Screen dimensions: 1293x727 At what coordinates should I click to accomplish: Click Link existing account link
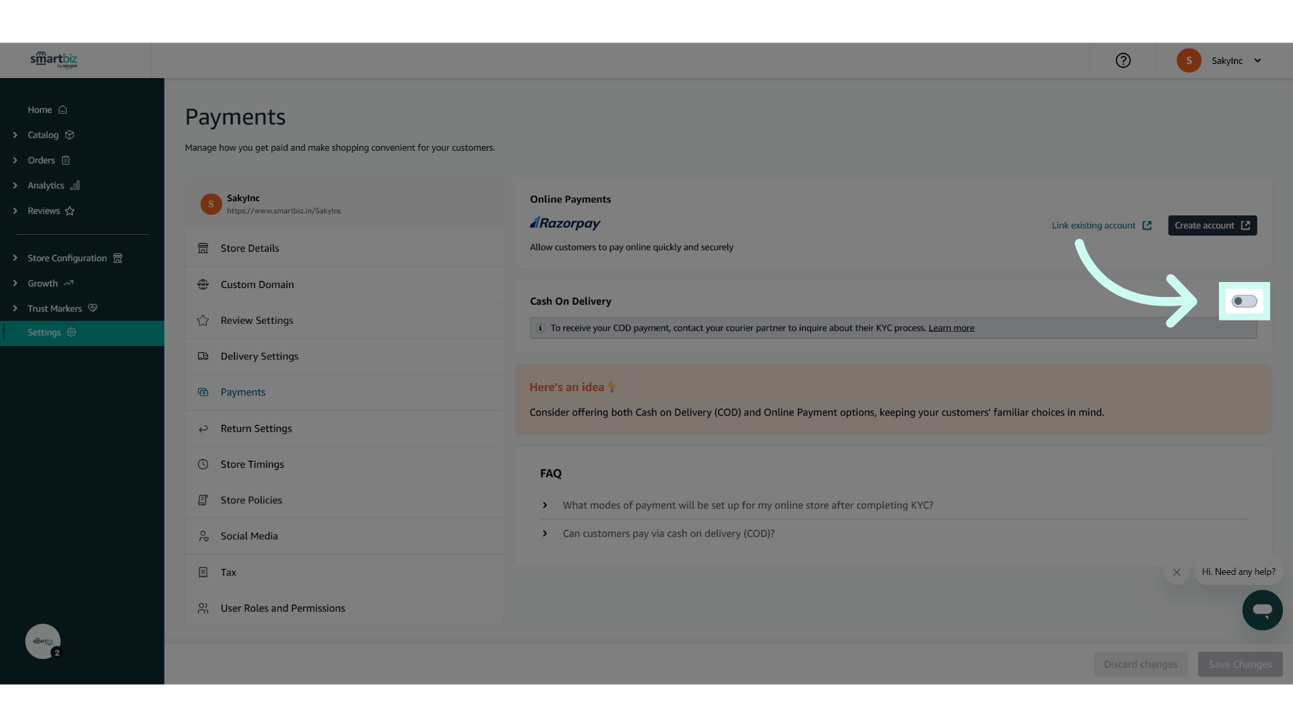click(1102, 226)
